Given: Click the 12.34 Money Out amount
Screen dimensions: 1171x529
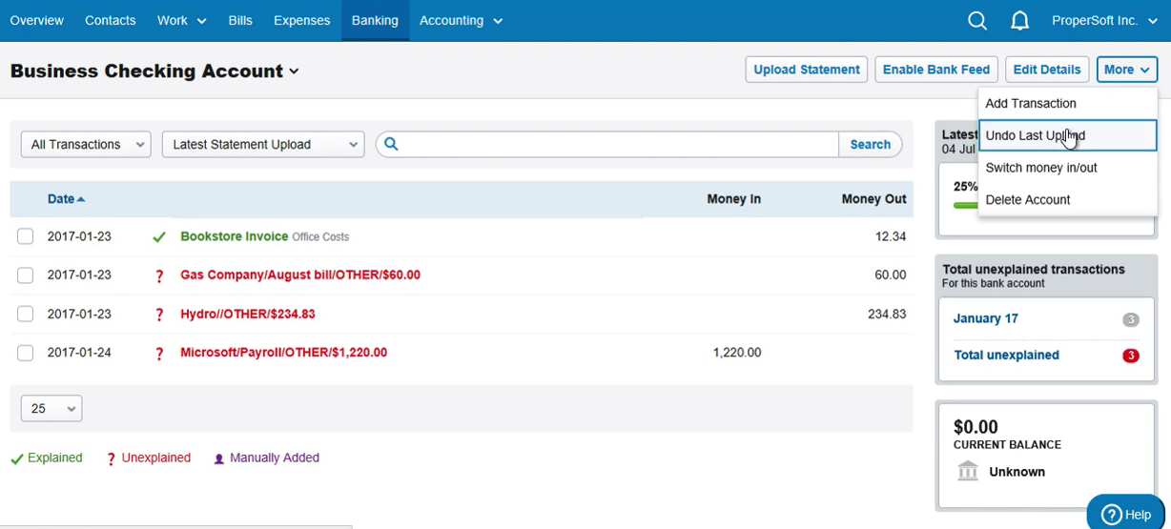Looking at the screenshot, I should click(x=891, y=236).
